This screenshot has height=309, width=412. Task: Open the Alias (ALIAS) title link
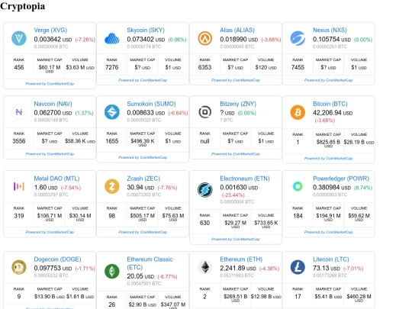tap(237, 31)
